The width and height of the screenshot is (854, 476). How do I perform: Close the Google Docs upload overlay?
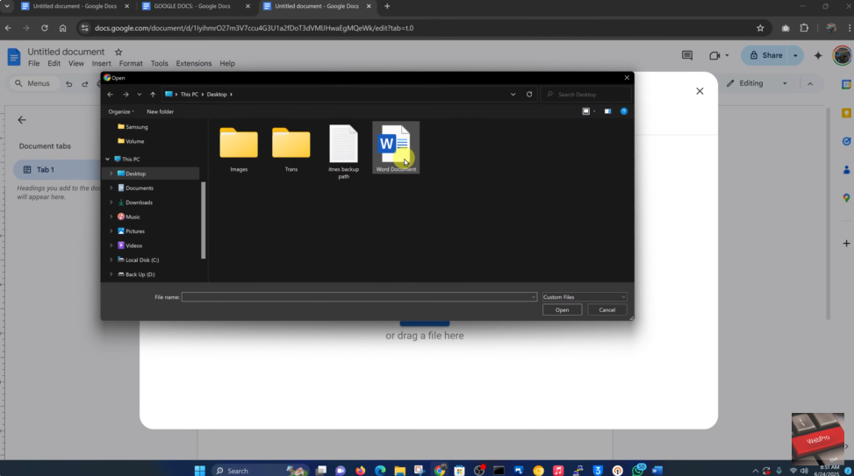pos(700,91)
